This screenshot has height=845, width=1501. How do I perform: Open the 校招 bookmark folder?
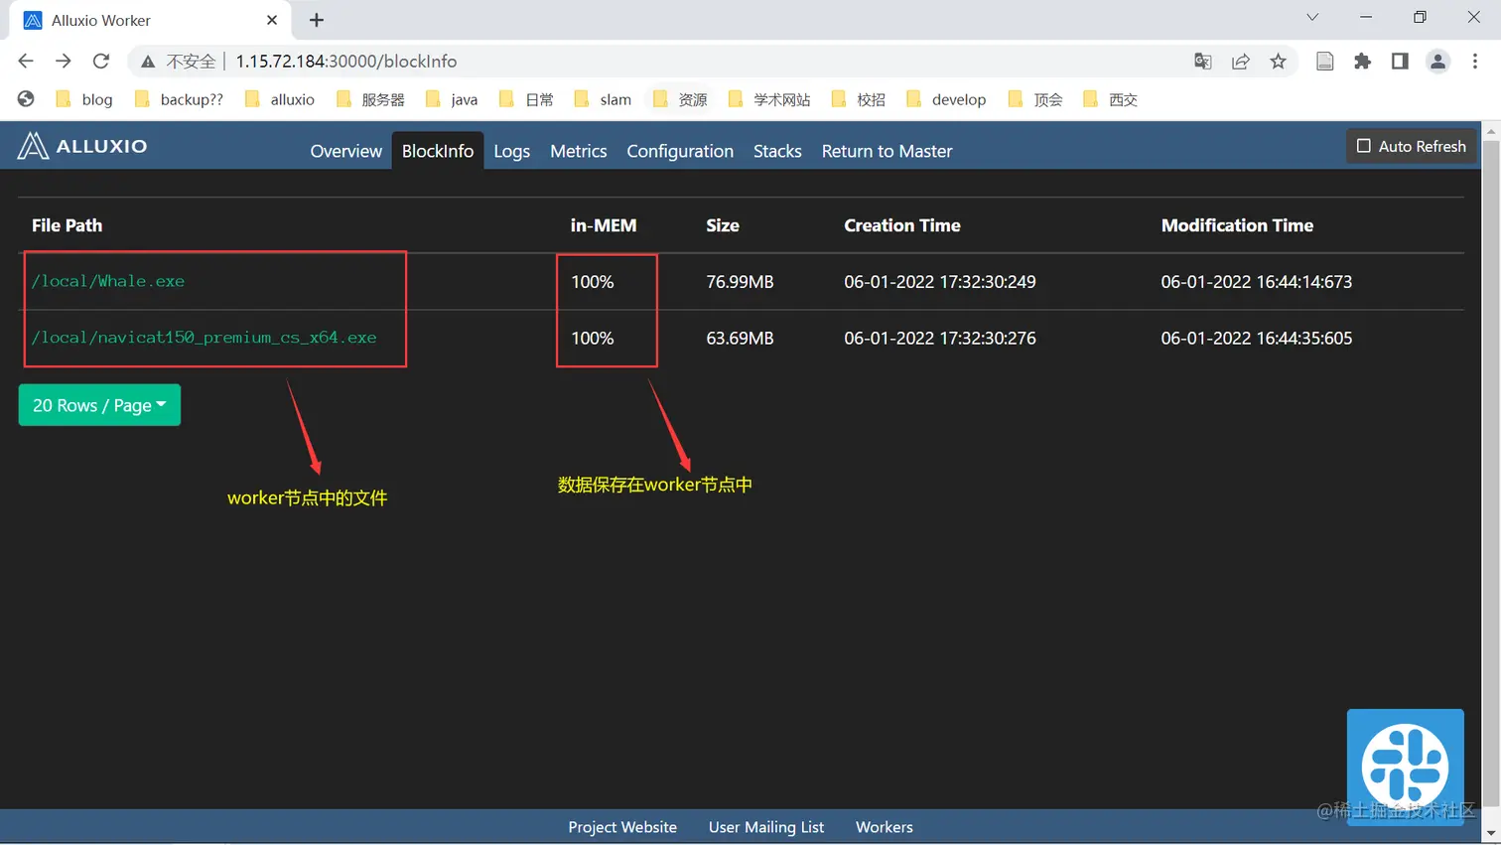pos(859,99)
